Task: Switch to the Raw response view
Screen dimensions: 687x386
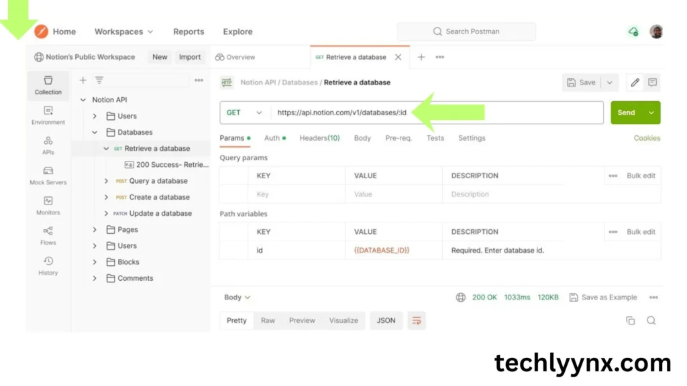Action: click(268, 321)
